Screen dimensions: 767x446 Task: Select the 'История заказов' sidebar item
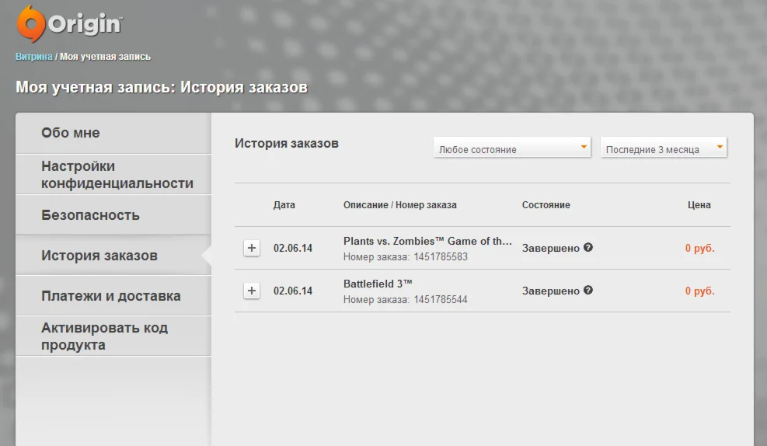113,256
